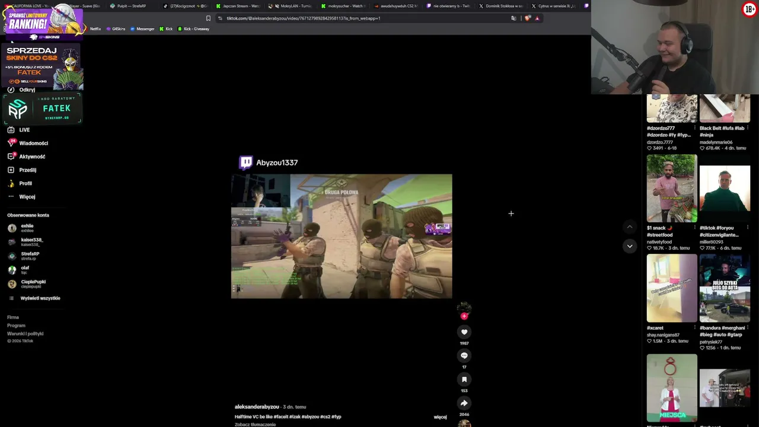The width and height of the screenshot is (759, 427).
Task: Open LIVE in the TikTok sidebar
Action: (18, 130)
